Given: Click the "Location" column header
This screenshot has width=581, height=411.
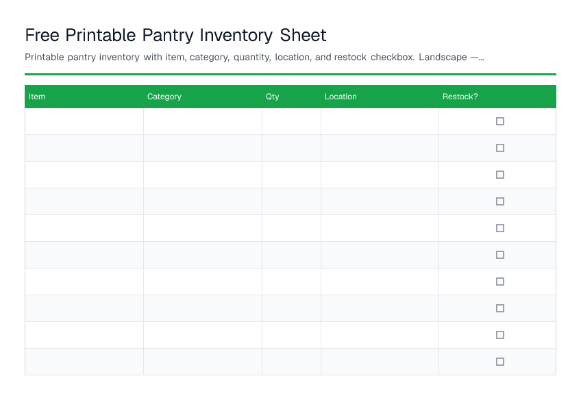Looking at the screenshot, I should tap(380, 97).
